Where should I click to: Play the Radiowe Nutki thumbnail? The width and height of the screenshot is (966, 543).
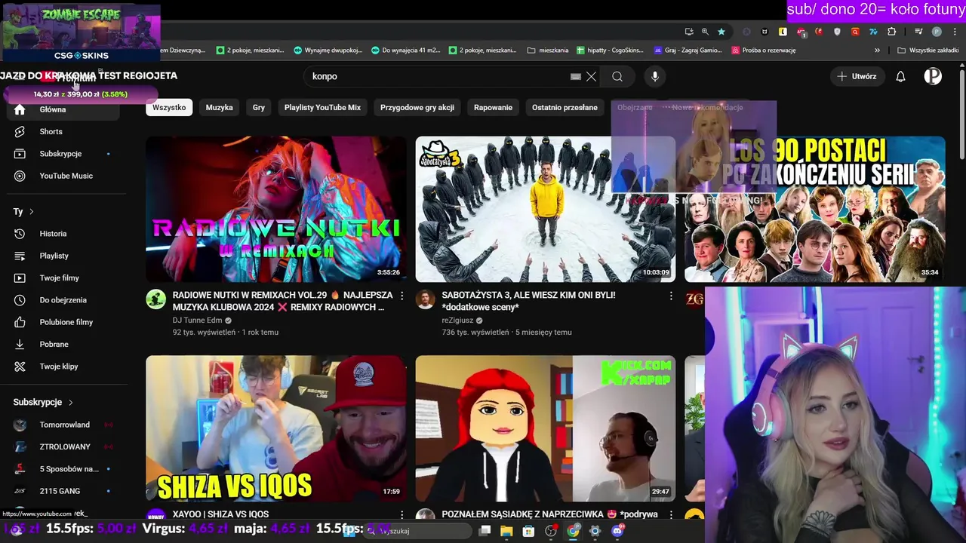[275, 209]
